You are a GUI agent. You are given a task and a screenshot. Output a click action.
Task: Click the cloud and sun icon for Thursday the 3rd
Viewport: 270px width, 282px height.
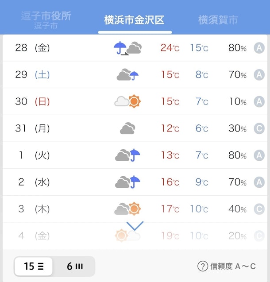pyautogui.click(x=127, y=209)
